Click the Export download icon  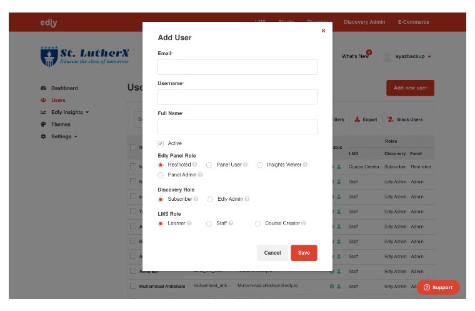(x=357, y=120)
